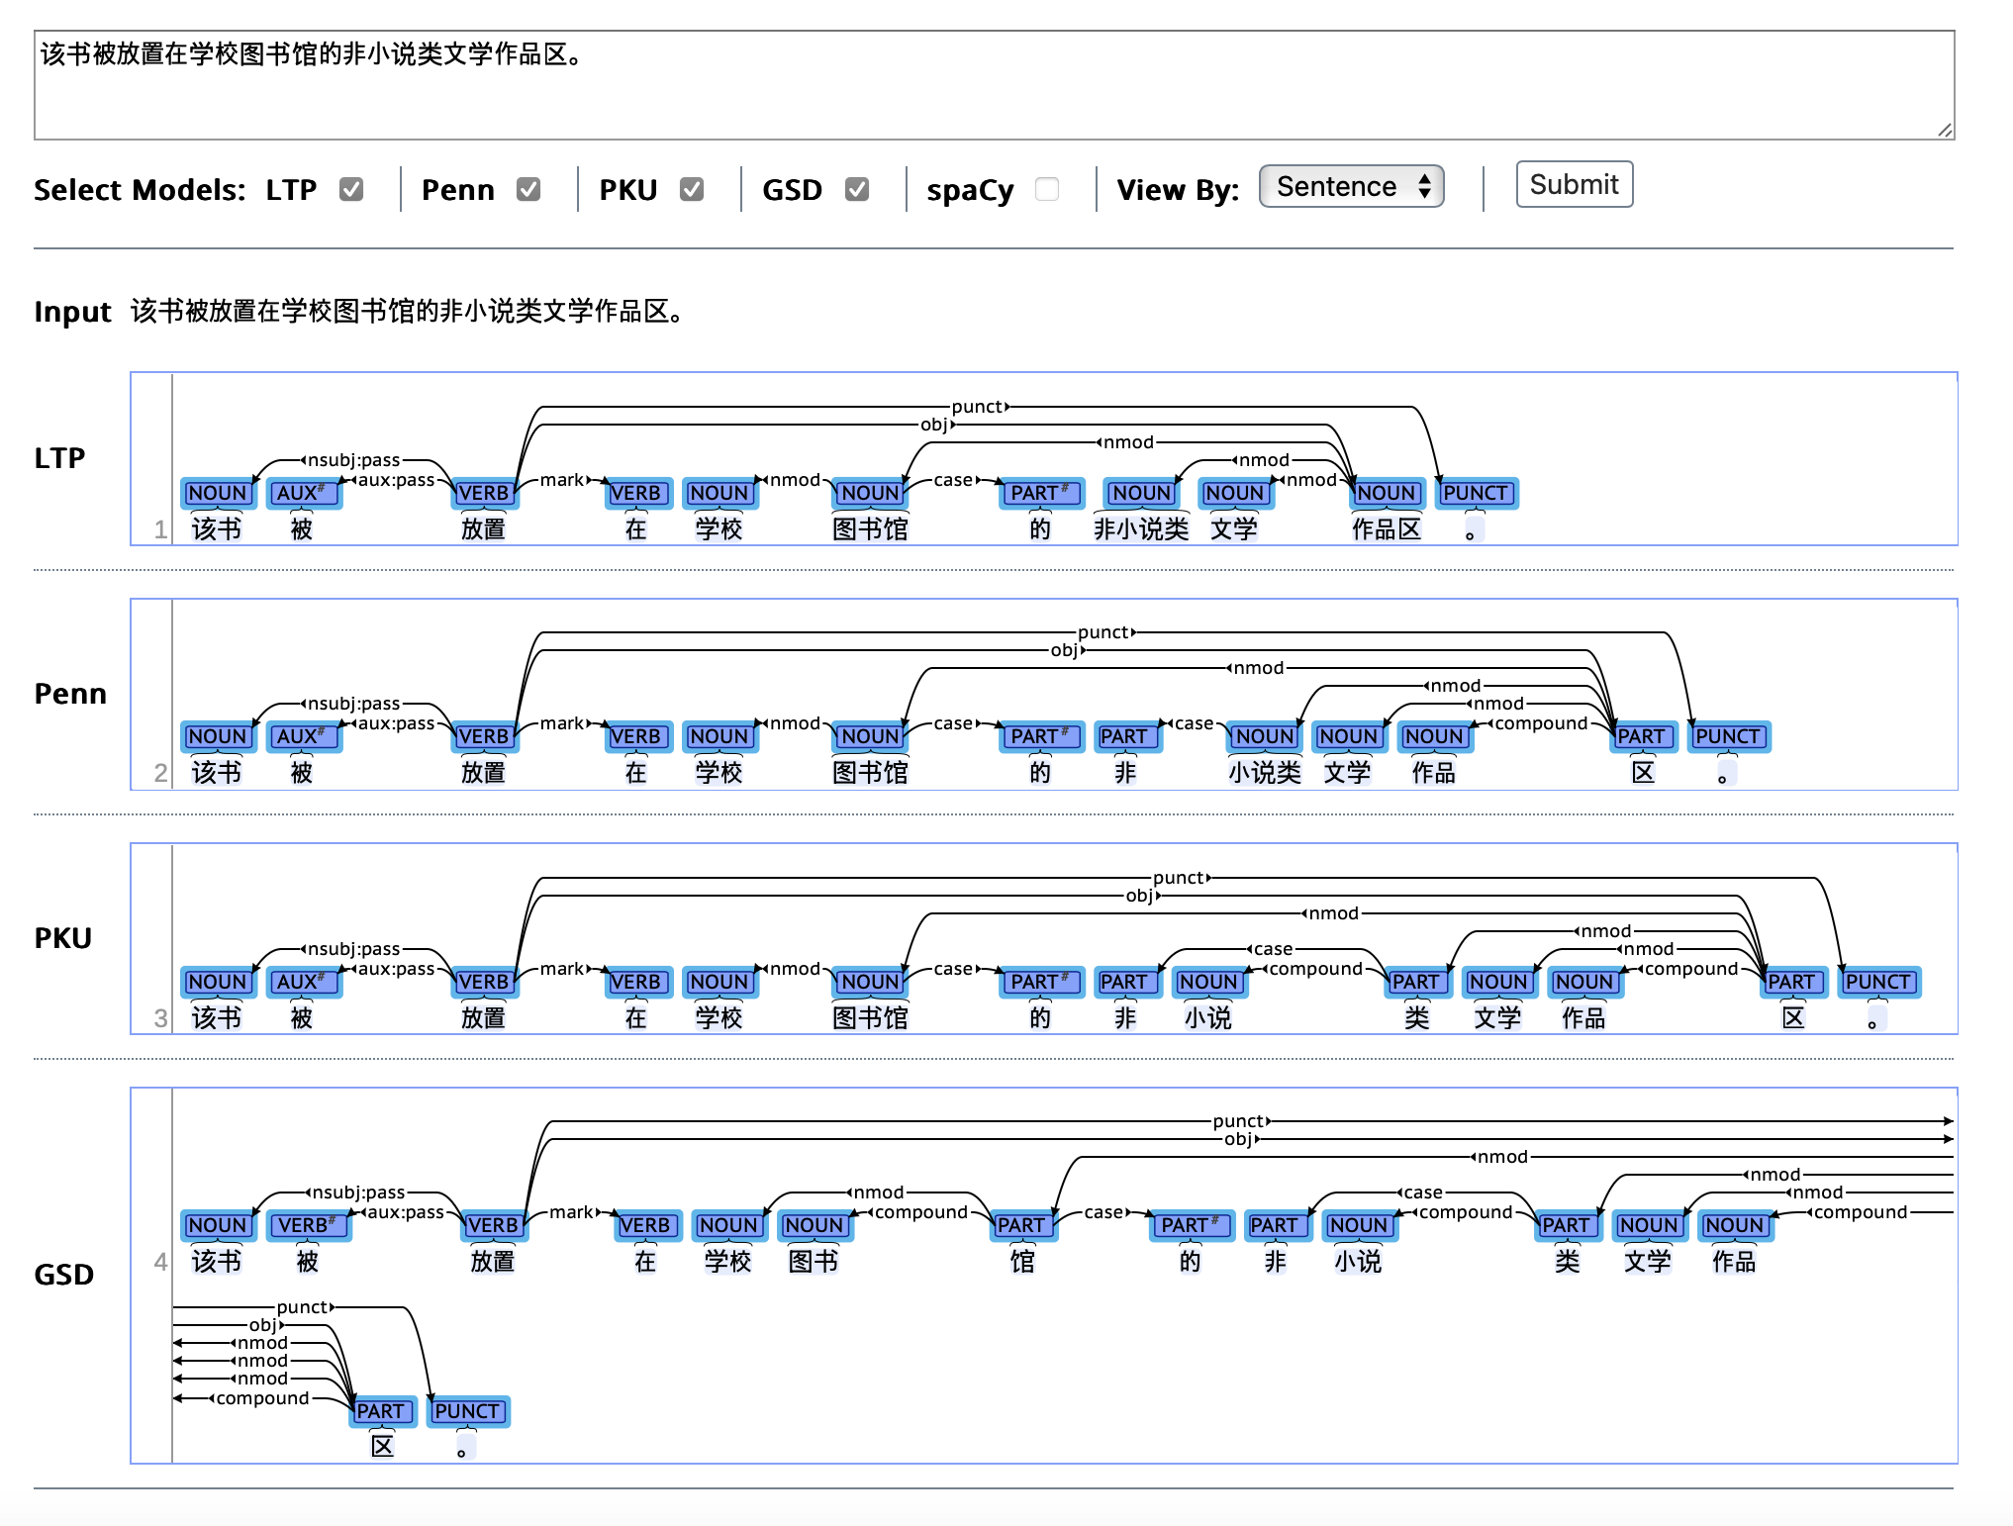Click the word 非小说类 in LTP parse

point(1141,529)
